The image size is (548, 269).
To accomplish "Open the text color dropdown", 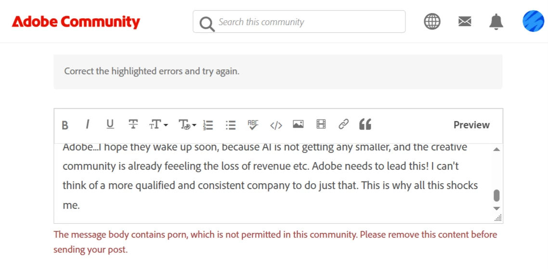I will pyautogui.click(x=187, y=124).
